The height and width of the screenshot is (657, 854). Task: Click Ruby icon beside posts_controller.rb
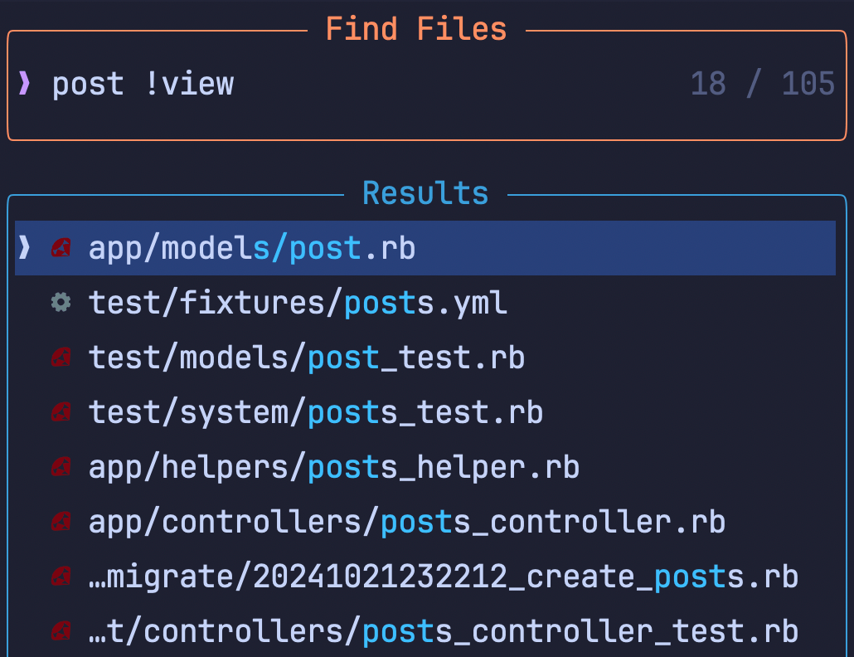pyautogui.click(x=61, y=522)
